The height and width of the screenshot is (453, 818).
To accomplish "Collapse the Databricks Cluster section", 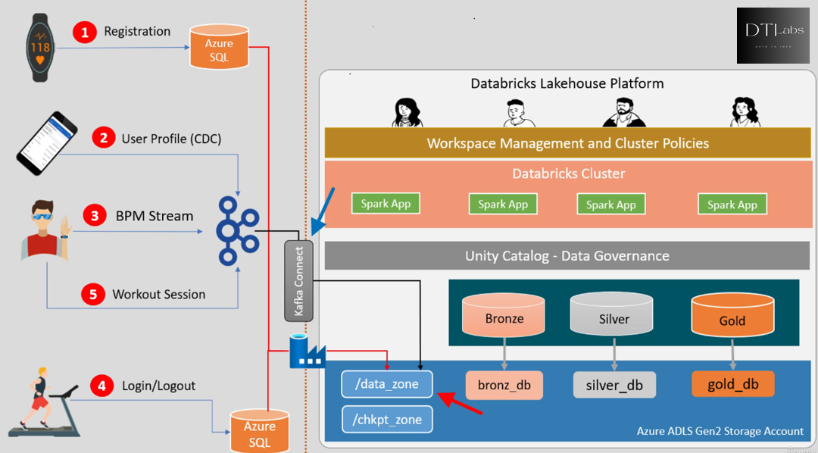I will (568, 173).
